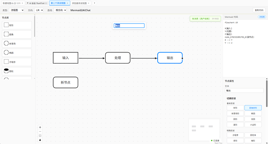Zoom in using the plus canvas control
The height and width of the screenshot is (144, 268).
(40, 127)
